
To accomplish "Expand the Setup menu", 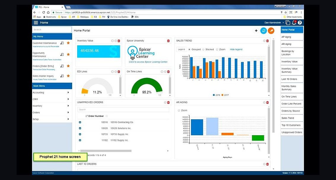I will (52, 119).
